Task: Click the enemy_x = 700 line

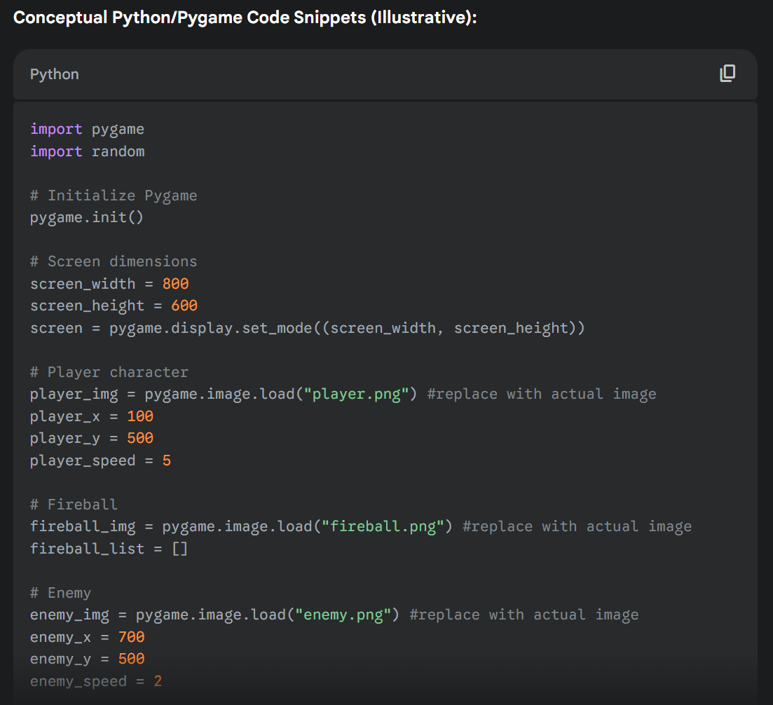Action: click(x=87, y=637)
